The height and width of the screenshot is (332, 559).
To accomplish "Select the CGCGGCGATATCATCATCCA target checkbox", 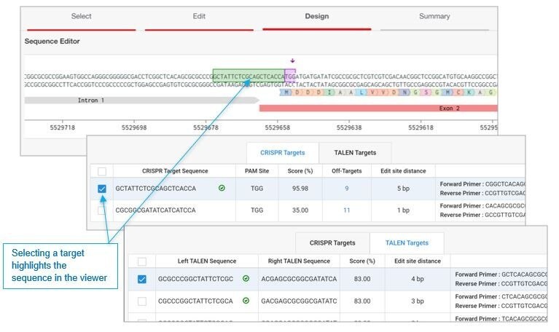I will (x=102, y=210).
